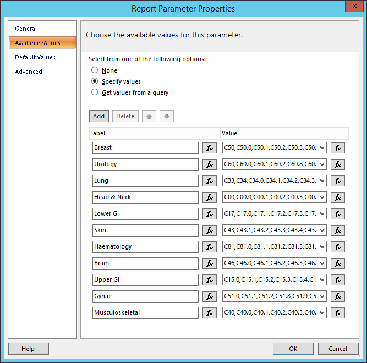This screenshot has width=367, height=363.
Task: Confirm with the OK button
Action: (x=293, y=349)
